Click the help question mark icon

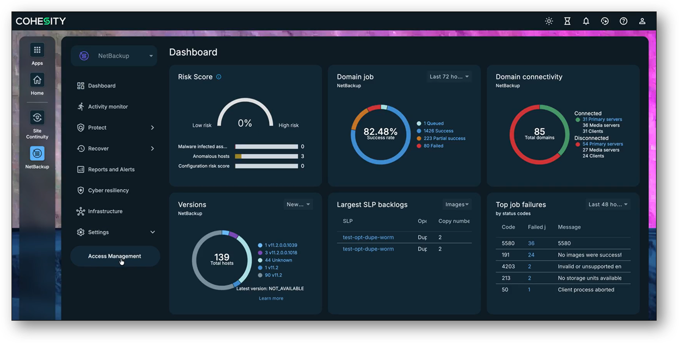[x=623, y=21]
